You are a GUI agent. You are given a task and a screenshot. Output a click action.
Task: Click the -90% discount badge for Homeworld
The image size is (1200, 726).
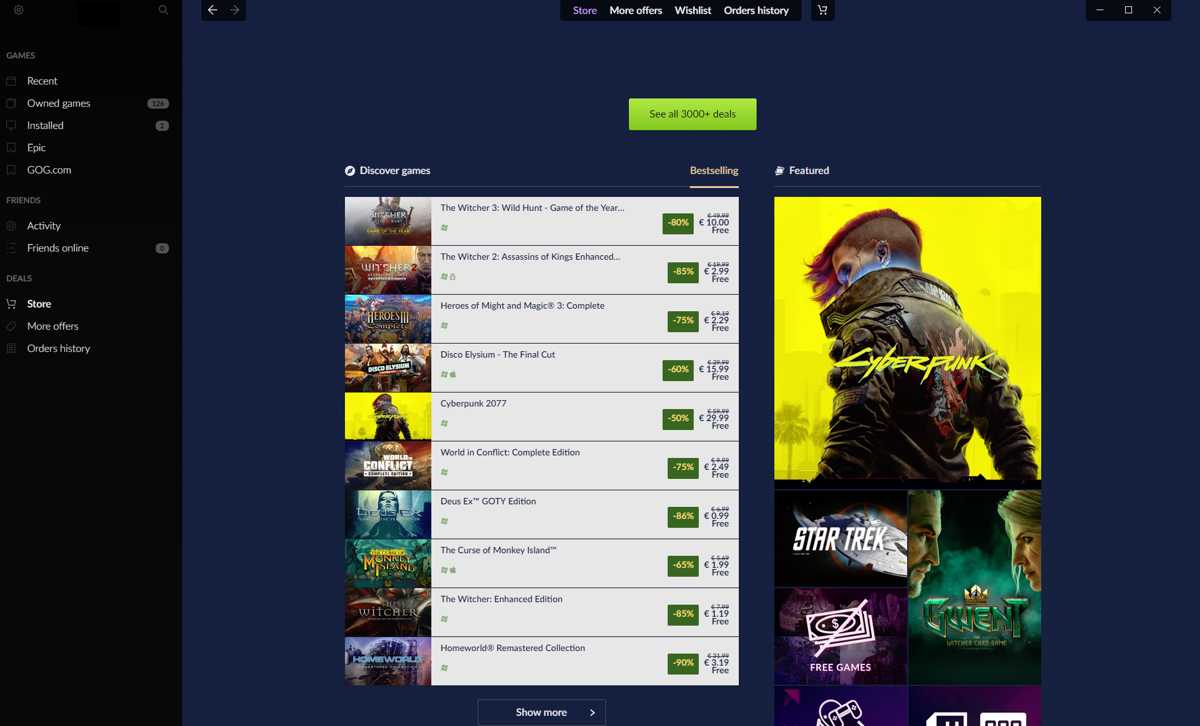683,663
